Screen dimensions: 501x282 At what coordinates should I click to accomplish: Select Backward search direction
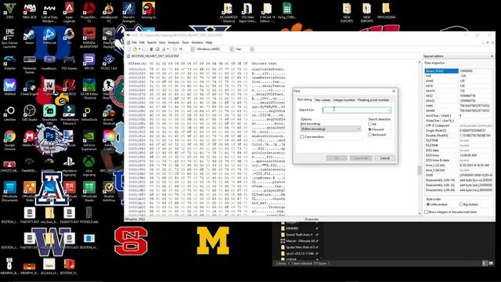click(369, 135)
